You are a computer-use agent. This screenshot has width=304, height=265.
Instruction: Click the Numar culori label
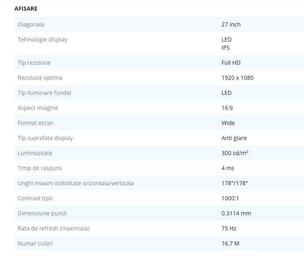coord(35,243)
